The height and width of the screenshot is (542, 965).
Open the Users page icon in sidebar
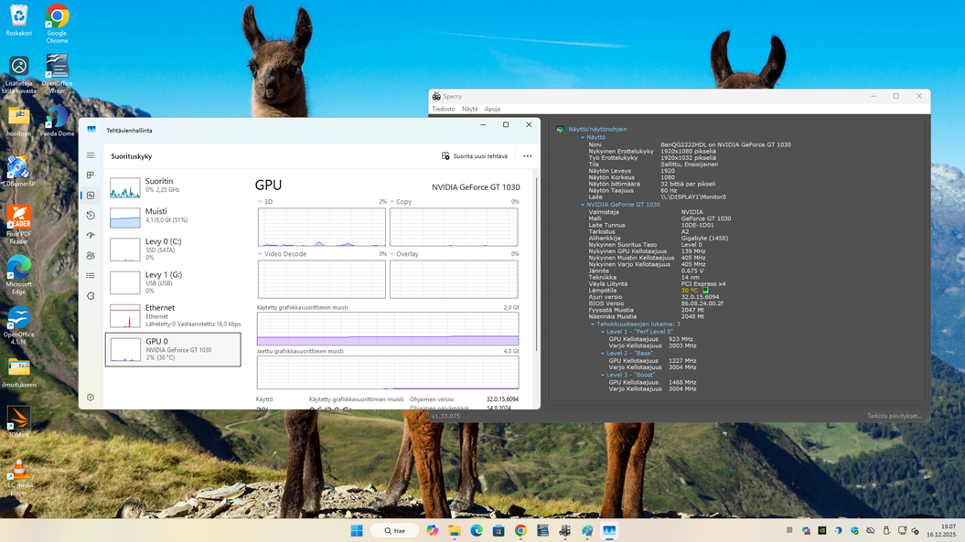point(91,256)
